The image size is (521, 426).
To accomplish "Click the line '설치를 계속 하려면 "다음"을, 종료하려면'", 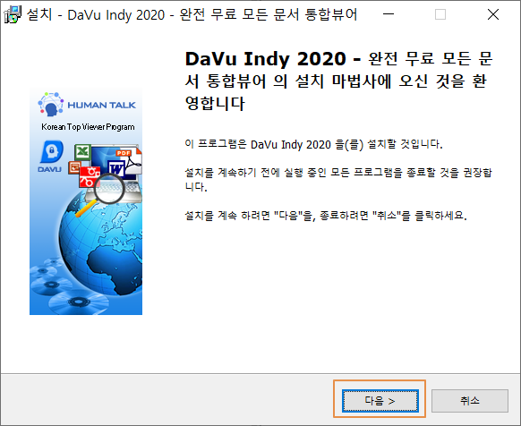I will [277, 216].
